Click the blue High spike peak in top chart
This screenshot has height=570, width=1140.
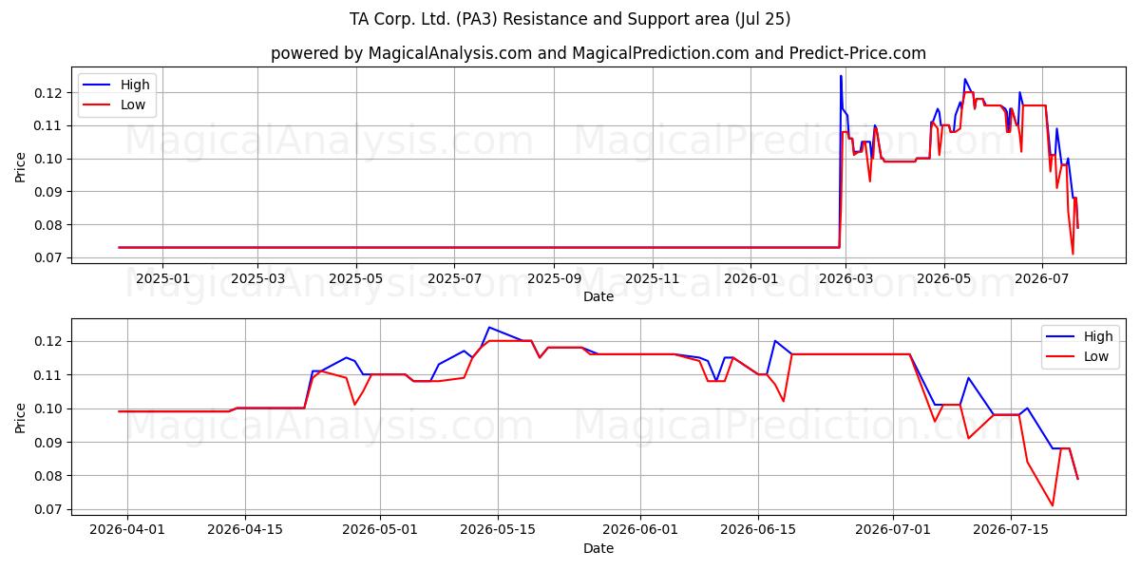click(x=841, y=76)
